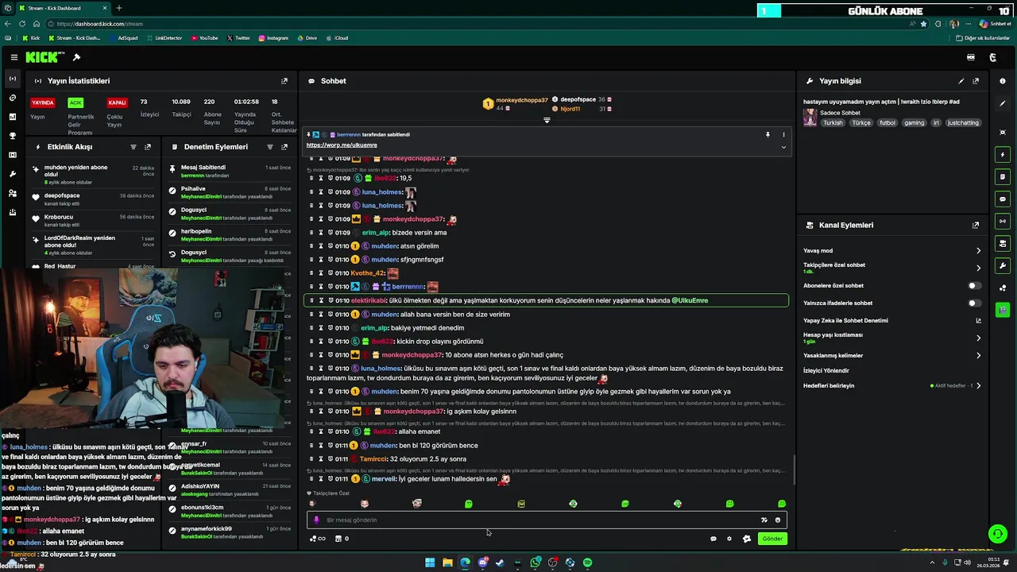
Task: Open the wrench settings icon in left sidebar
Action: click(x=12, y=174)
